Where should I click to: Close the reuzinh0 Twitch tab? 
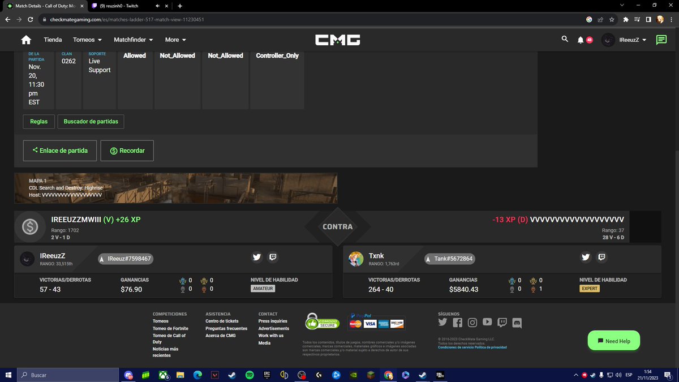click(165, 6)
